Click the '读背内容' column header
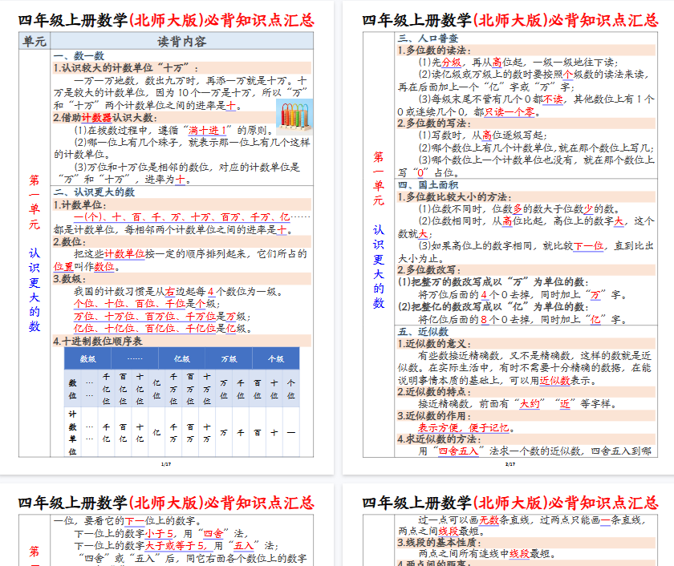 coord(181,41)
